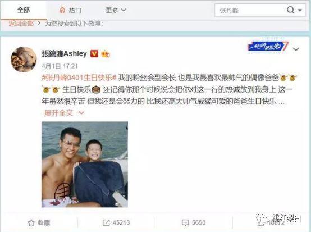Open search type dropdown arrow next to magnifier
The height and width of the screenshot is (232, 311).
click(x=300, y=10)
